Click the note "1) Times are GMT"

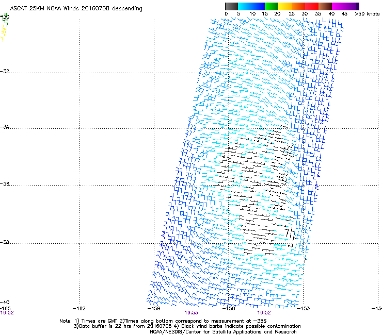95,321
